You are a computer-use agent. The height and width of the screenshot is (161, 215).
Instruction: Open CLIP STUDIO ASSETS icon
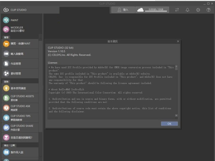(6, 98)
